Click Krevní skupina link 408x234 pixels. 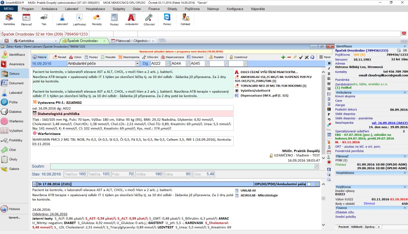coord(345,96)
